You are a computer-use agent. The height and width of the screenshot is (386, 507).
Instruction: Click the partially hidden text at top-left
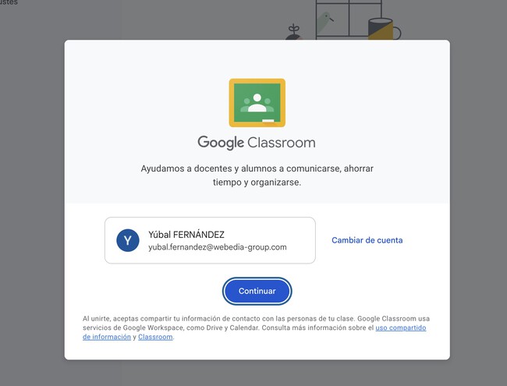[x=8, y=3]
